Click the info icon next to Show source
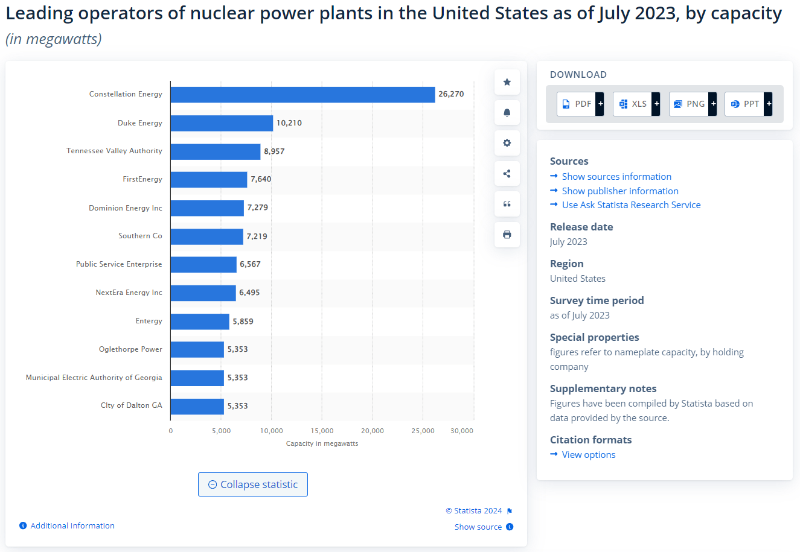This screenshot has width=800, height=552. click(510, 527)
